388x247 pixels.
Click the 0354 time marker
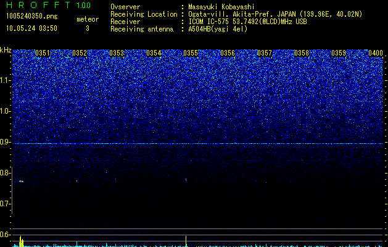tap(154, 53)
